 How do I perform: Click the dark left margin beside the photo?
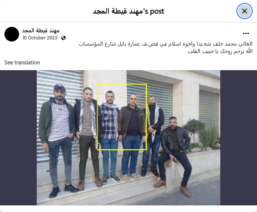tap(18, 138)
